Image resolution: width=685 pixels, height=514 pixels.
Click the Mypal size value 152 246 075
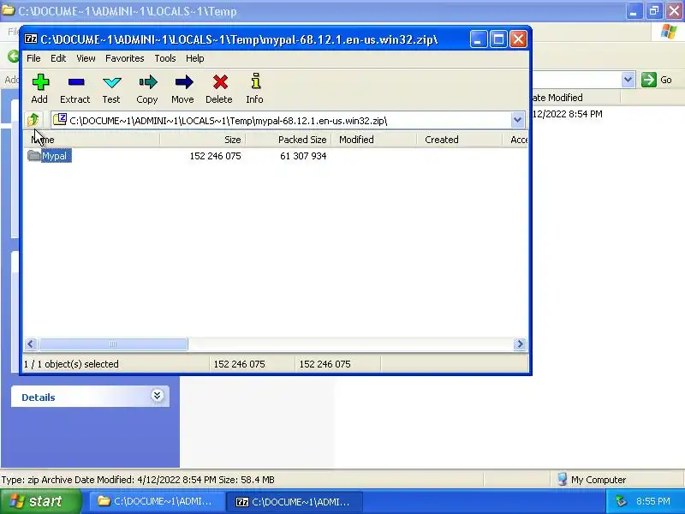coord(215,156)
